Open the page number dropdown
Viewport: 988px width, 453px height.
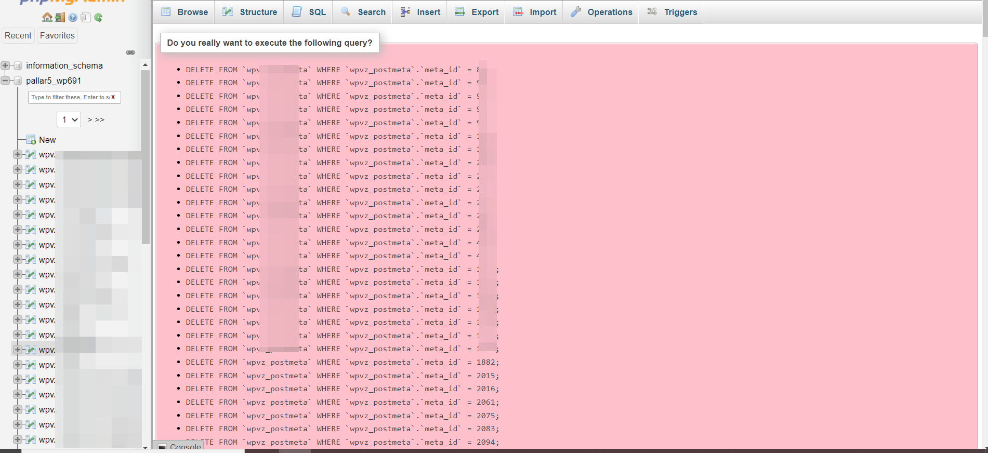click(x=69, y=119)
